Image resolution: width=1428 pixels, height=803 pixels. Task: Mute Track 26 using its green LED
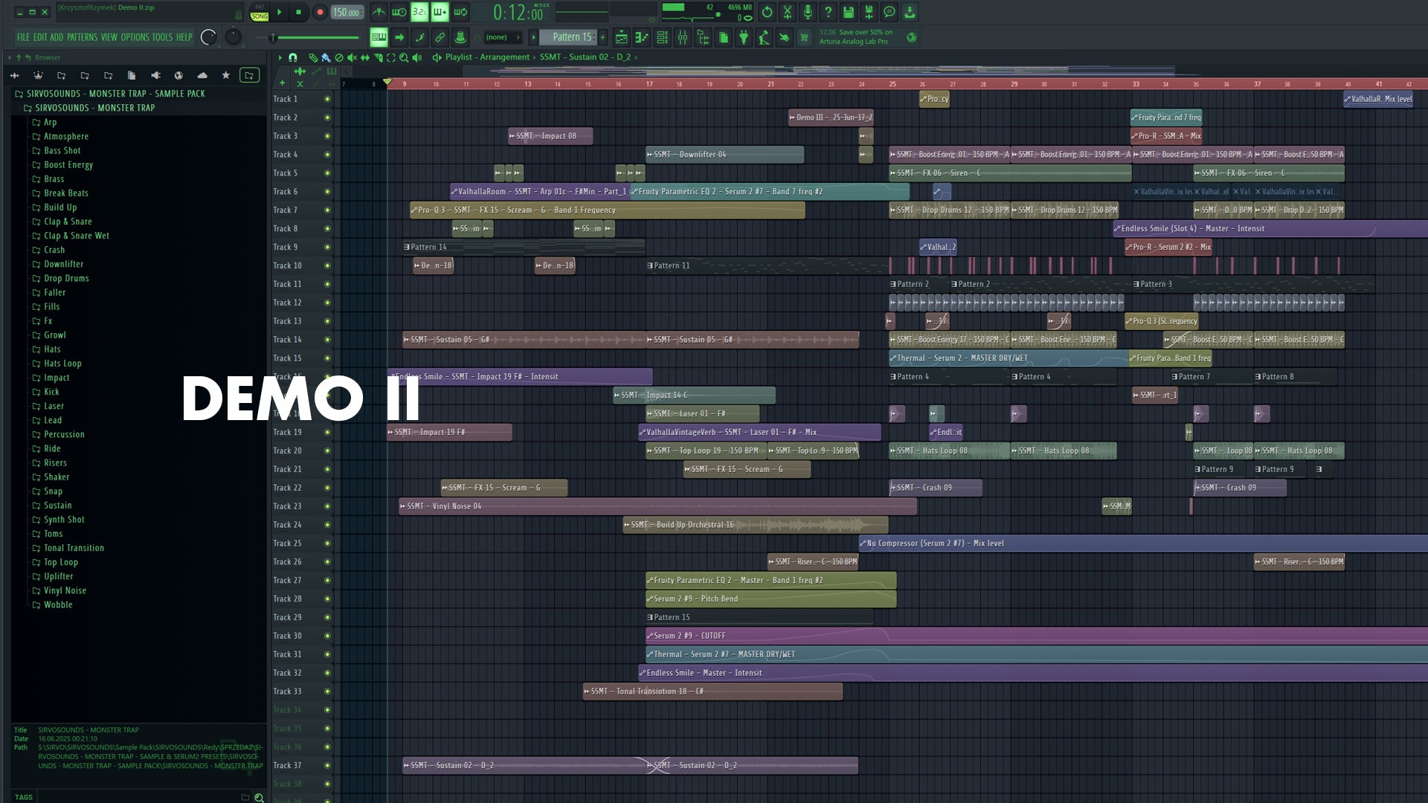(x=327, y=562)
